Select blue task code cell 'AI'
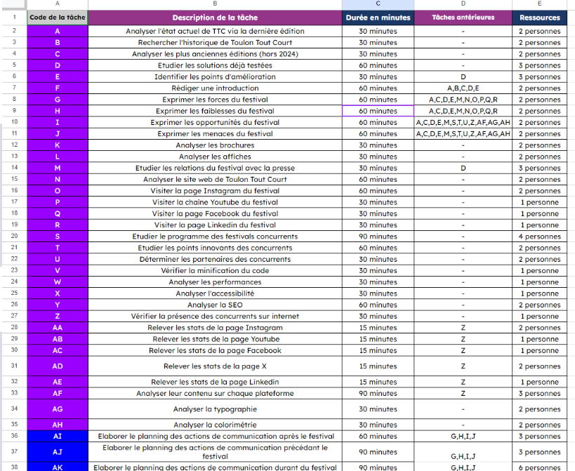 [x=57, y=436]
